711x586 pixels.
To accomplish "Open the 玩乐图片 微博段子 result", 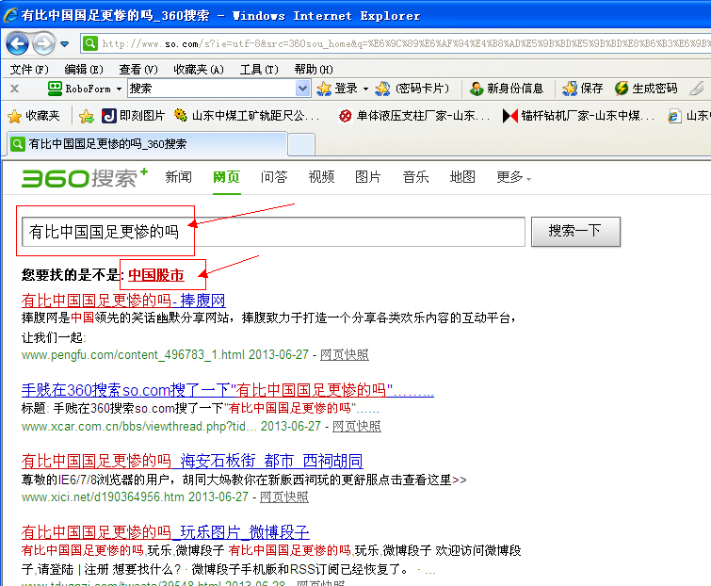I will [x=165, y=532].
